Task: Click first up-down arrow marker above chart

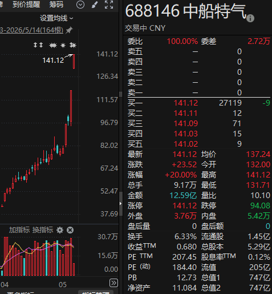Action: 35,45
